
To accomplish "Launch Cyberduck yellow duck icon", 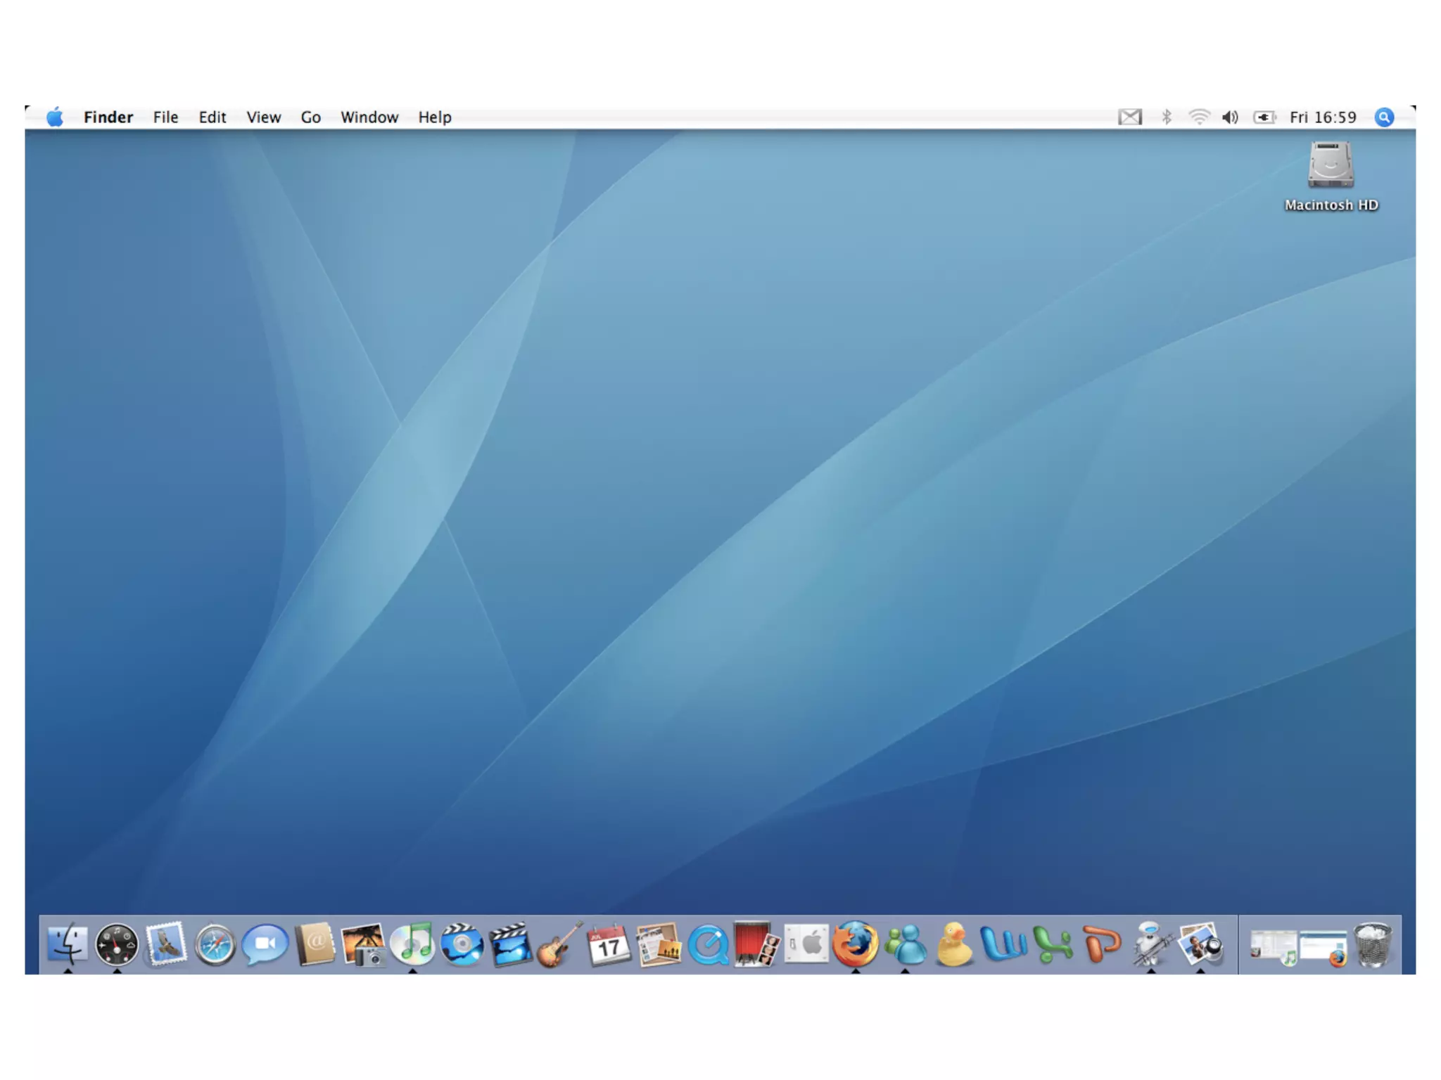I will pos(953,944).
